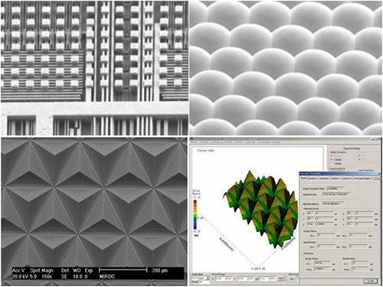383x287 pixels.
Task: Click the Alignment Date text field
Action: 336,194
